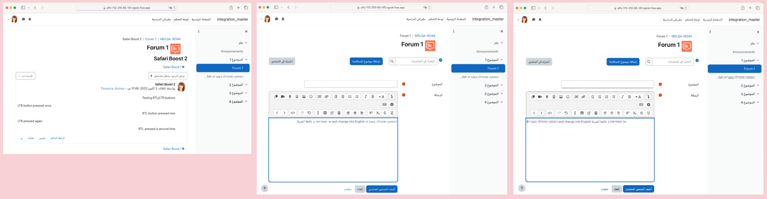Click the advanced link in the middle window
767x199 pixels.
point(347,189)
